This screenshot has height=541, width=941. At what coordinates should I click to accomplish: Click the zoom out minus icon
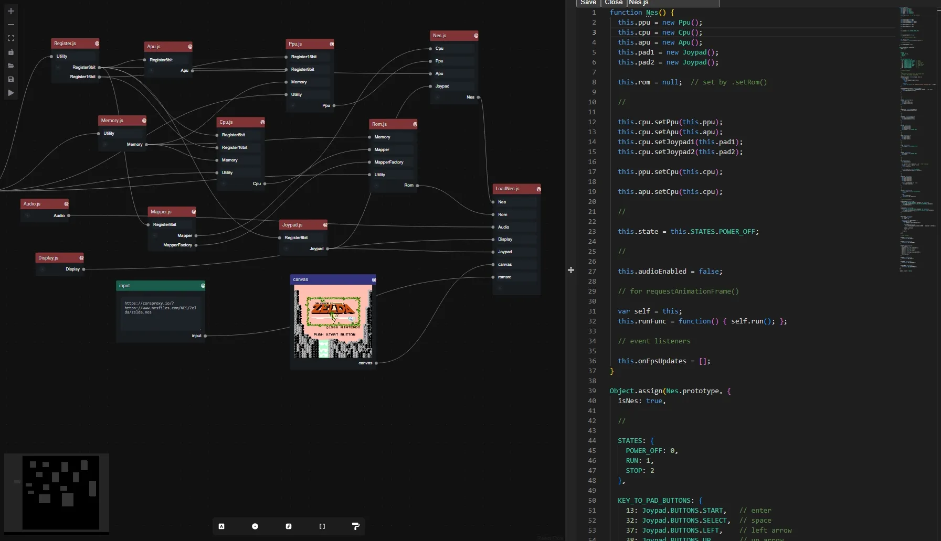11,25
